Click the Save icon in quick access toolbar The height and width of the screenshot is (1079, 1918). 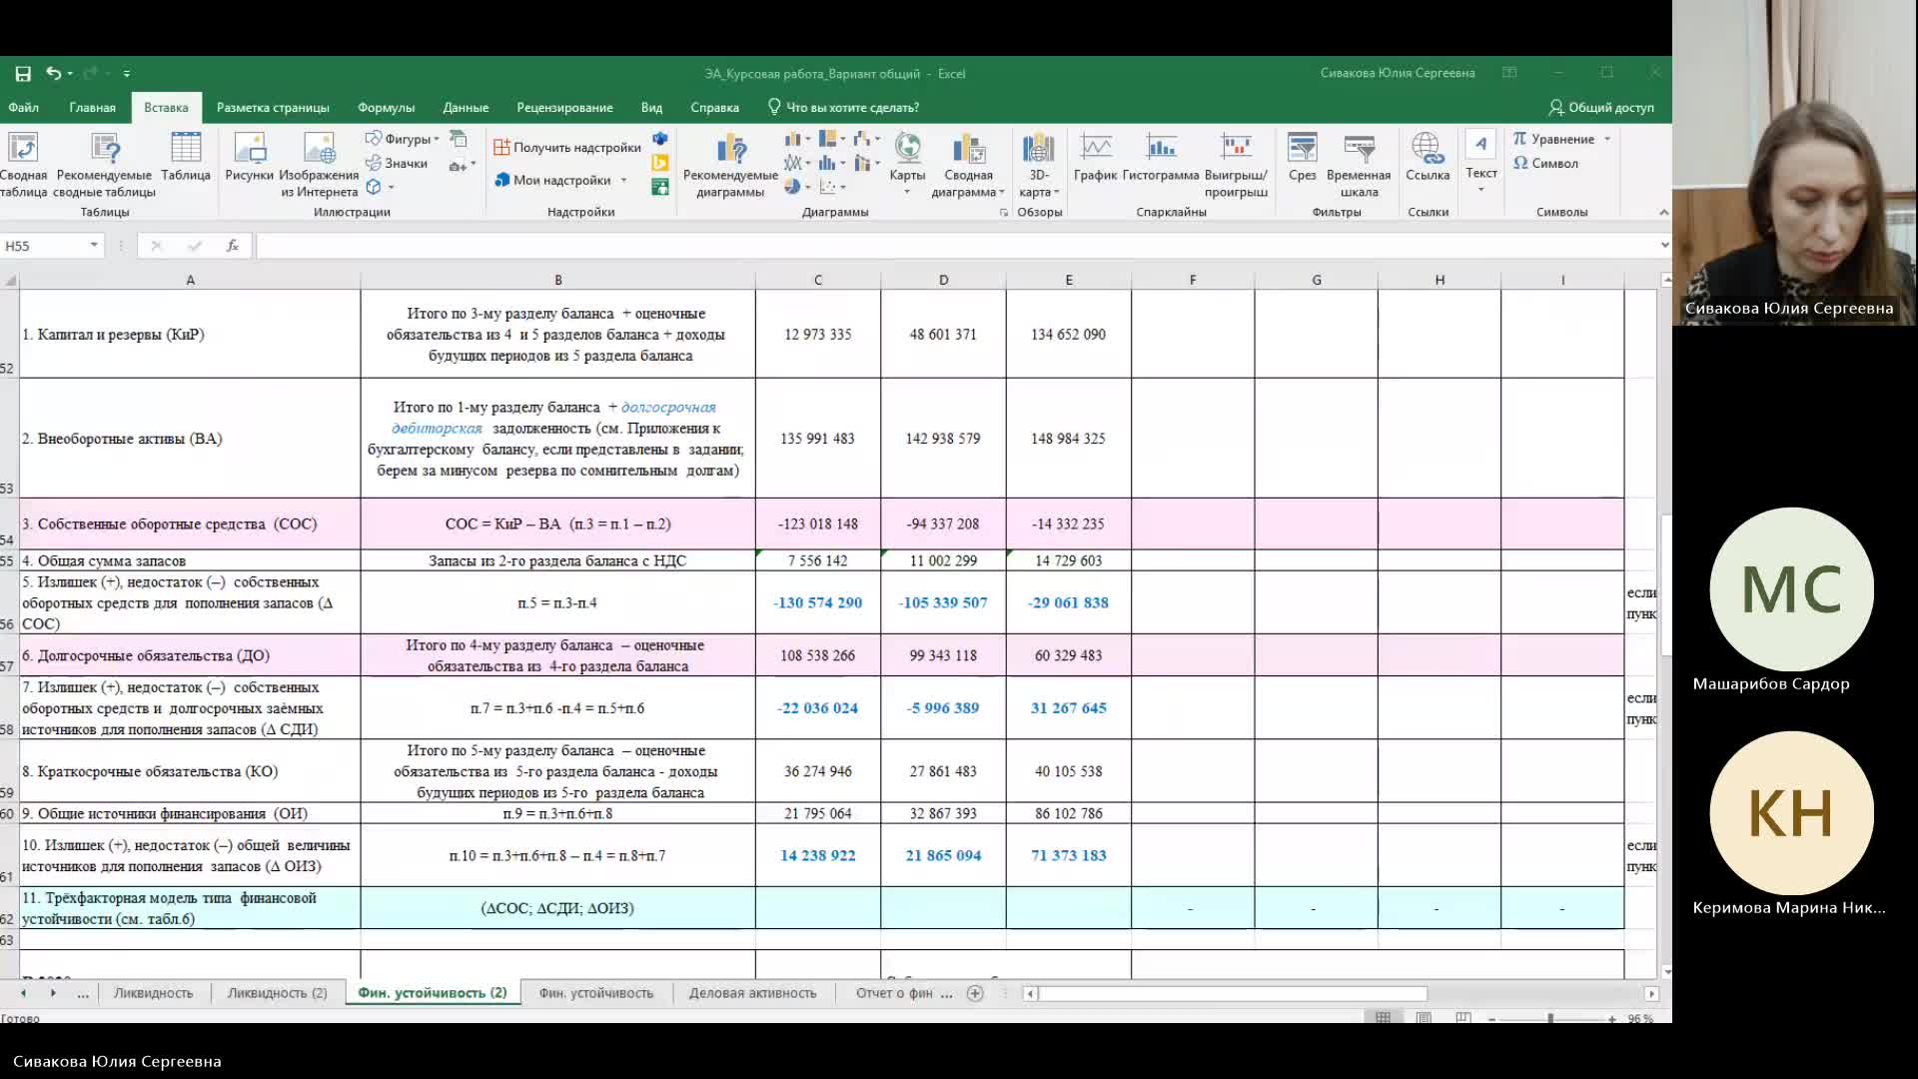[23, 73]
